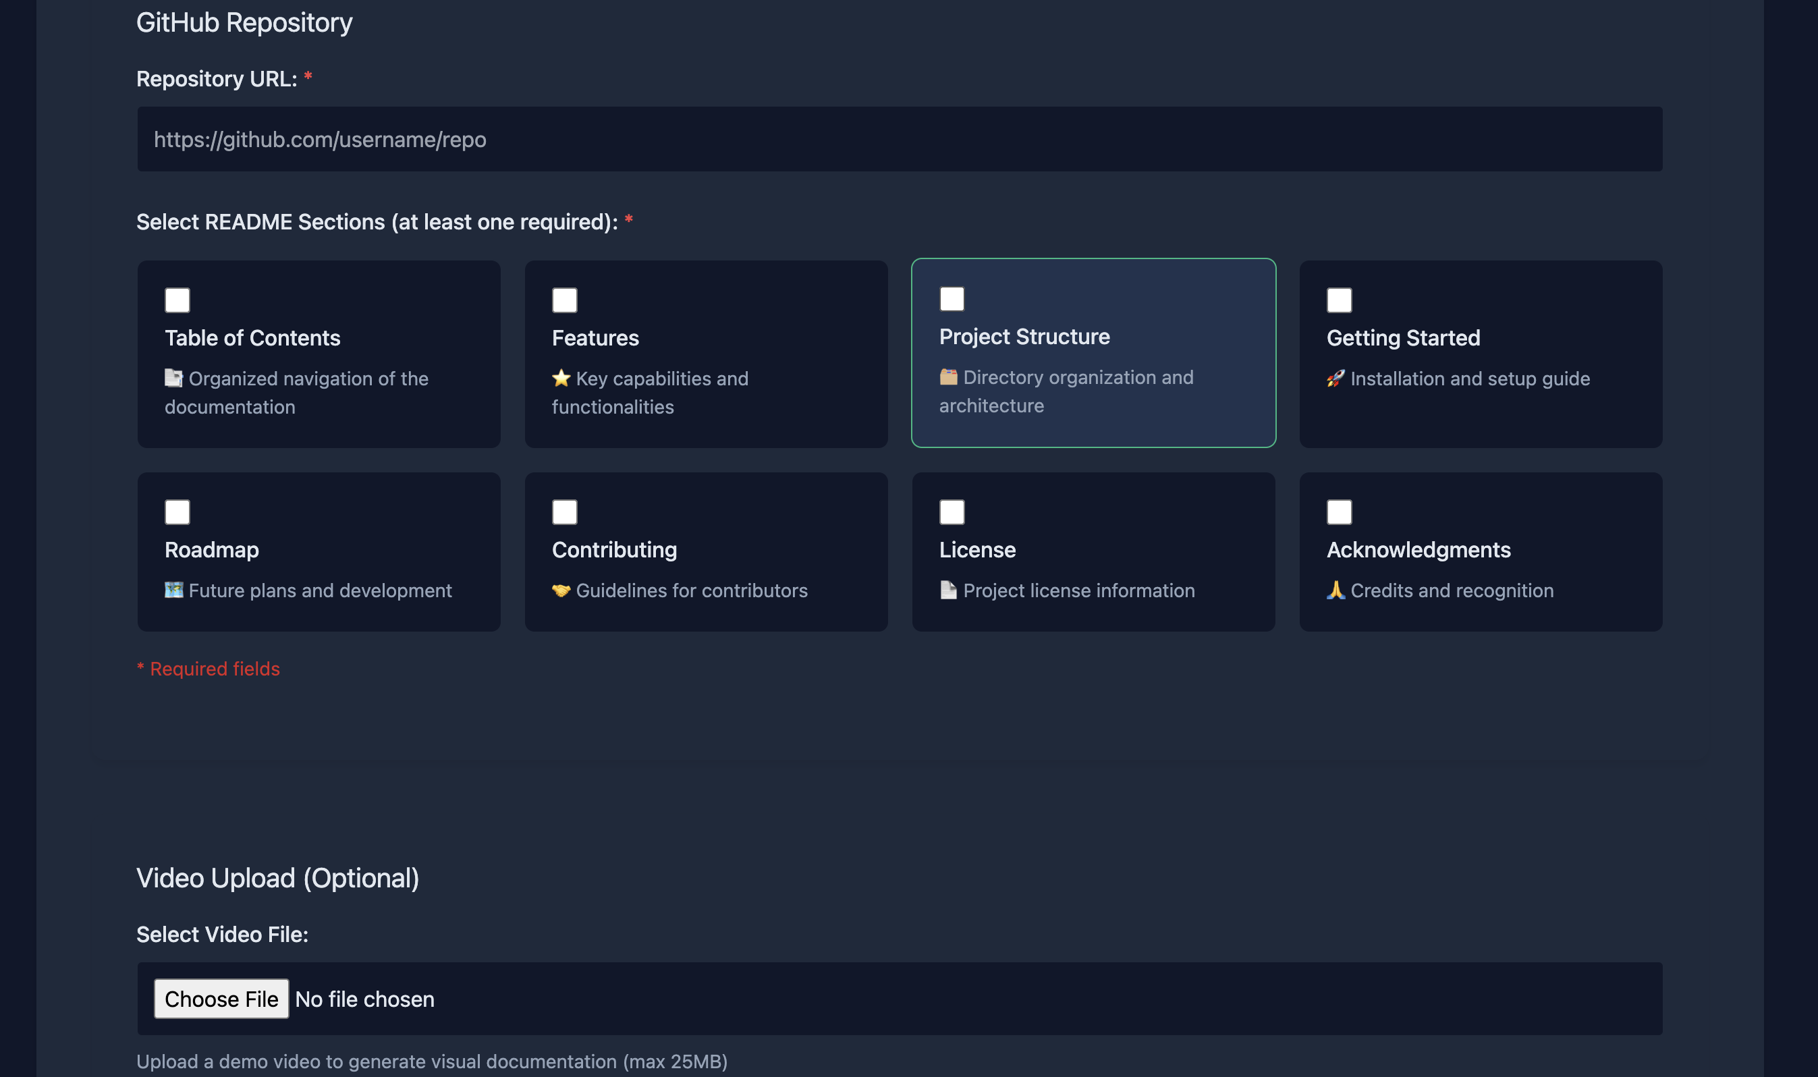Screen dimensions: 1818x1077
Task: Enable the License section checkbox
Action: (952, 512)
